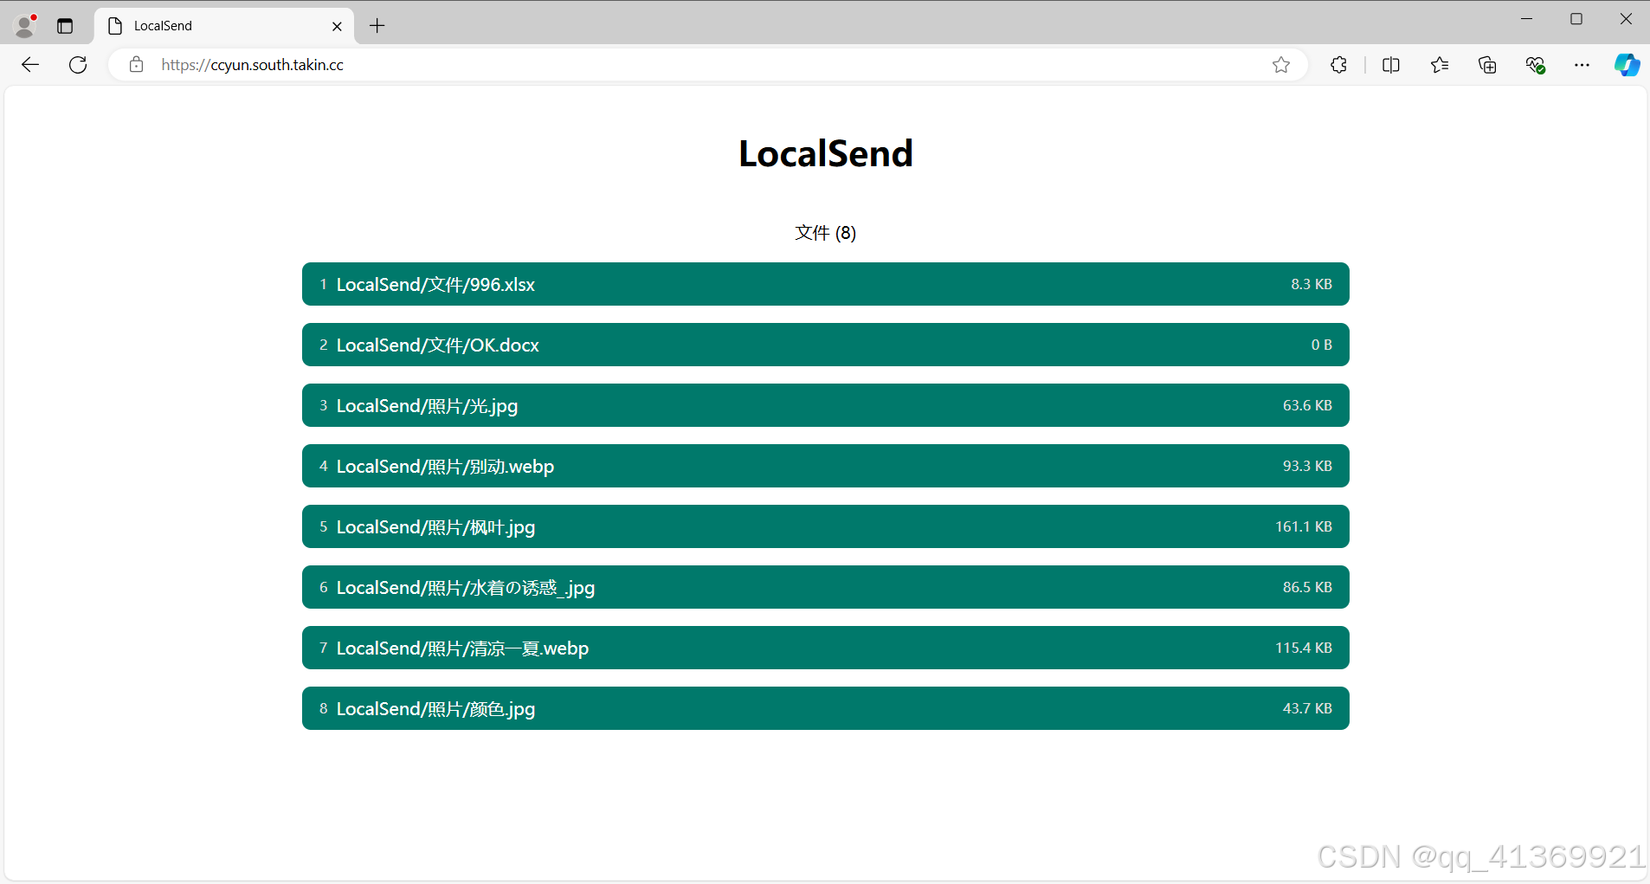The height and width of the screenshot is (884, 1650).
Task: Close the LocalSend tab
Action: point(337,26)
